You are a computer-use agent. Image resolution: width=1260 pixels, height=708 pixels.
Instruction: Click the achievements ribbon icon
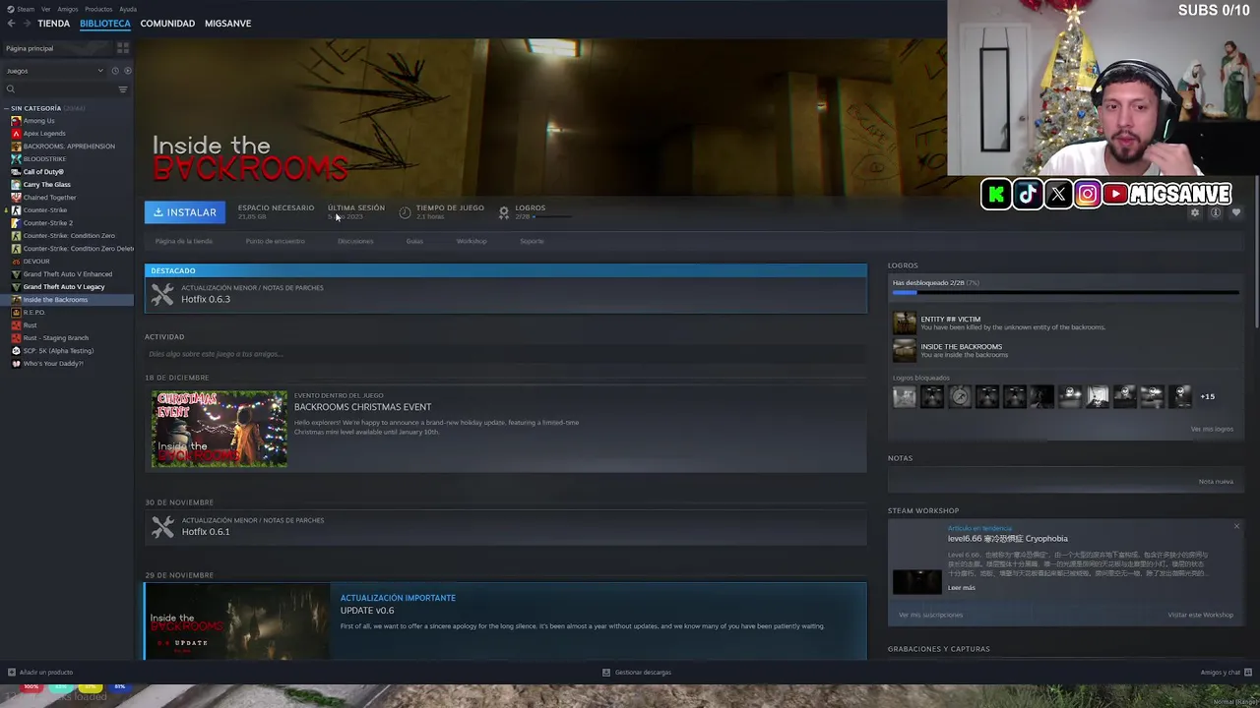503,212
